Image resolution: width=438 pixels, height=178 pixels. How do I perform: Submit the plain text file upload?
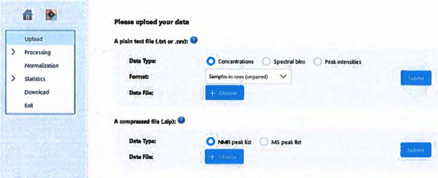tap(416, 78)
